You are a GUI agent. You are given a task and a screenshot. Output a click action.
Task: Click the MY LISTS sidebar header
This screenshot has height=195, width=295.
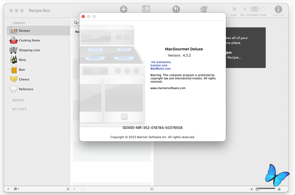pyautogui.click(x=20, y=109)
